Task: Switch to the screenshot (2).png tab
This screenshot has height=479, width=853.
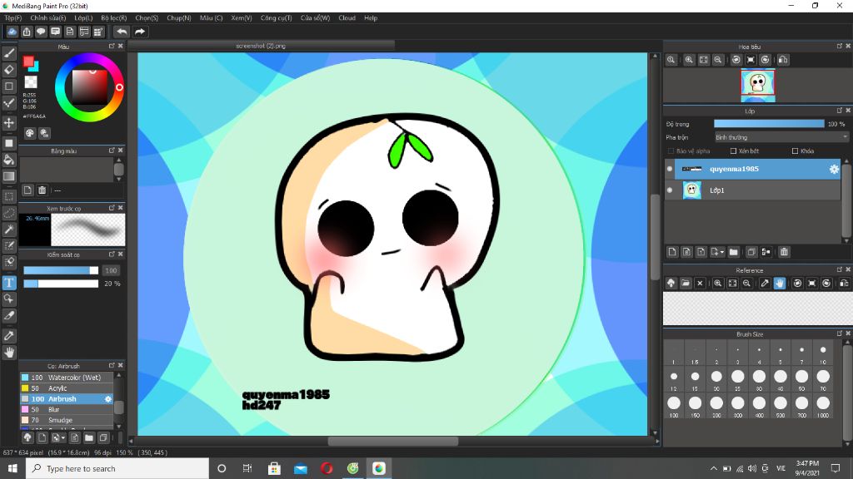Action: tap(261, 47)
